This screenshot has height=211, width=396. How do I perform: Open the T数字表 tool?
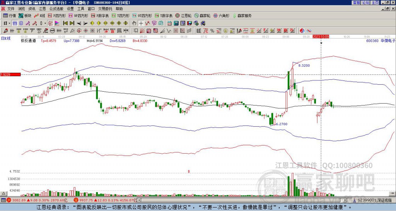pyautogui.click(x=164, y=15)
